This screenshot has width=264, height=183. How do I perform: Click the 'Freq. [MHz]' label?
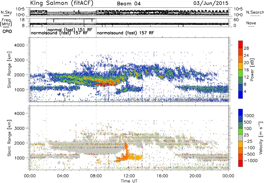[x=6, y=22]
